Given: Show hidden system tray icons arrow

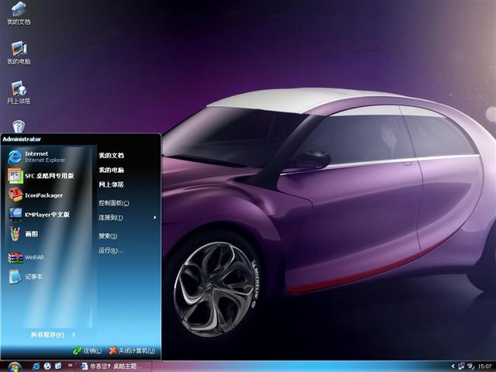Looking at the screenshot, I should (x=452, y=366).
